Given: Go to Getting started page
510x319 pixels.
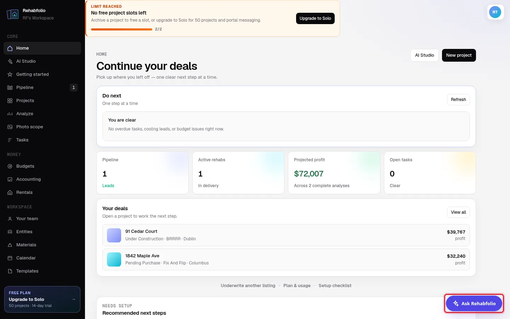Looking at the screenshot, I should click(42, 74).
